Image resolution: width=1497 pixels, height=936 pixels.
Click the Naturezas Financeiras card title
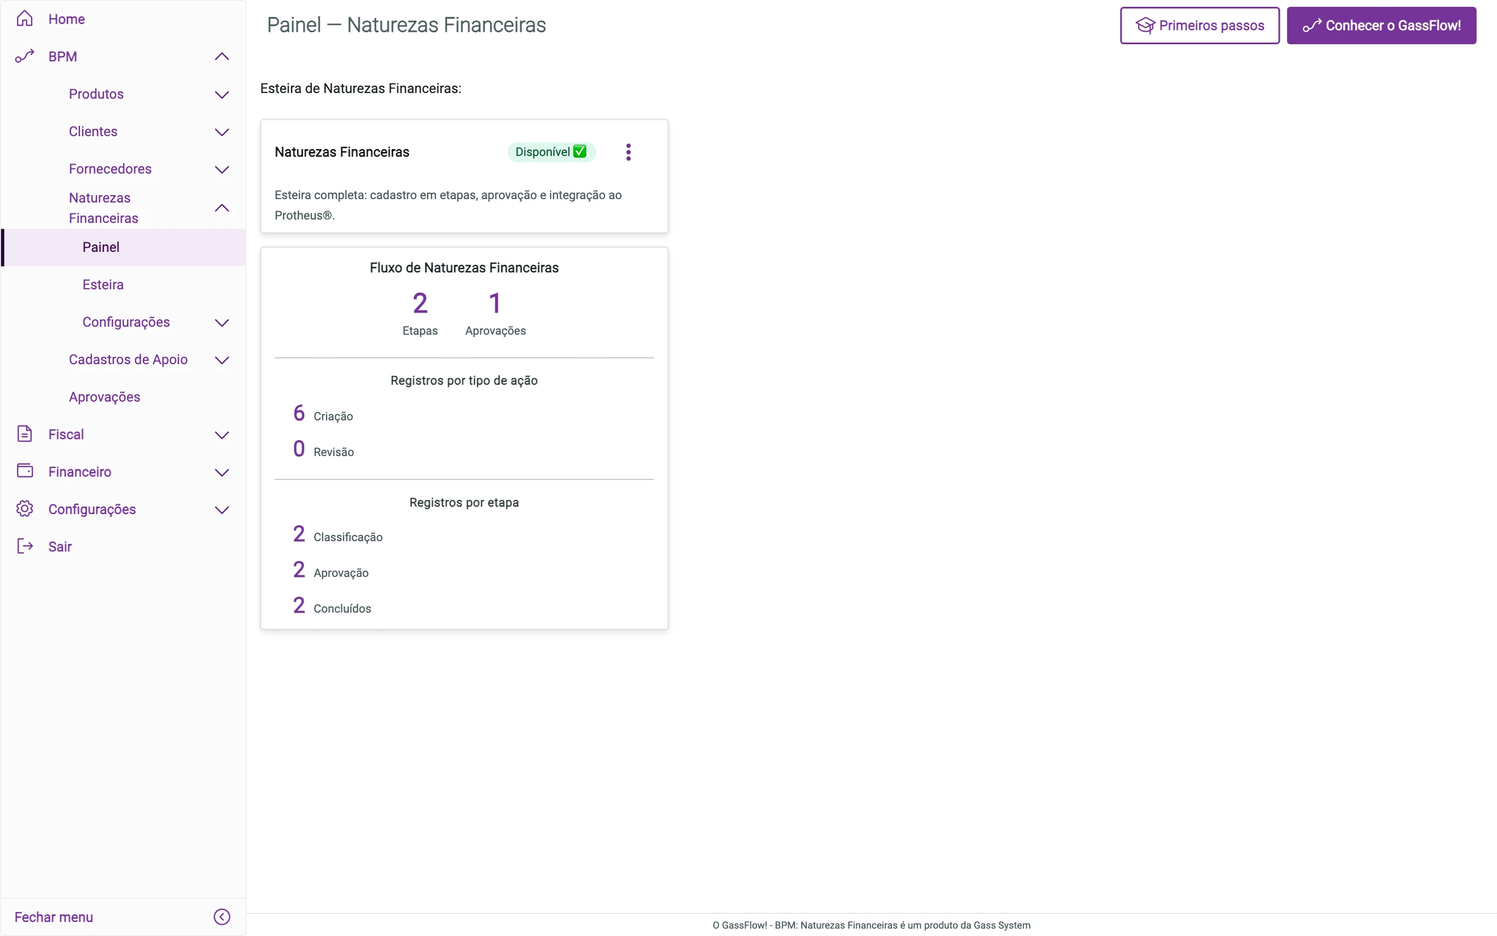pyautogui.click(x=342, y=152)
